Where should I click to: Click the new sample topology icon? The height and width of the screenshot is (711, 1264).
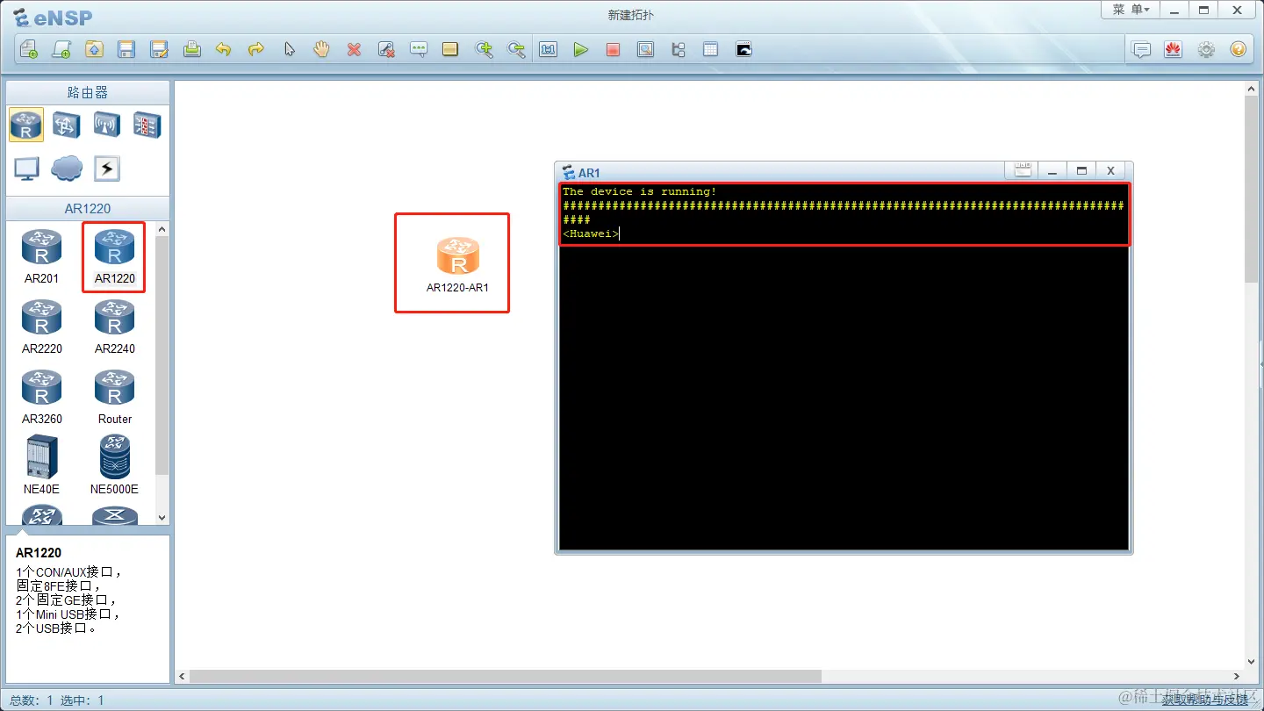61,50
